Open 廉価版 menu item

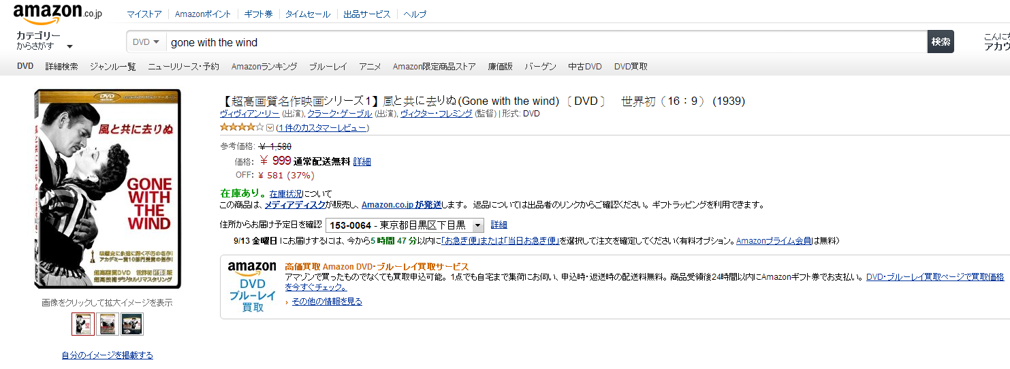[500, 67]
